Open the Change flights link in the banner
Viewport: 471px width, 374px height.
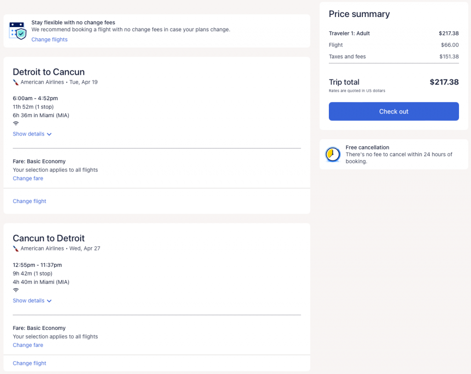tap(49, 40)
